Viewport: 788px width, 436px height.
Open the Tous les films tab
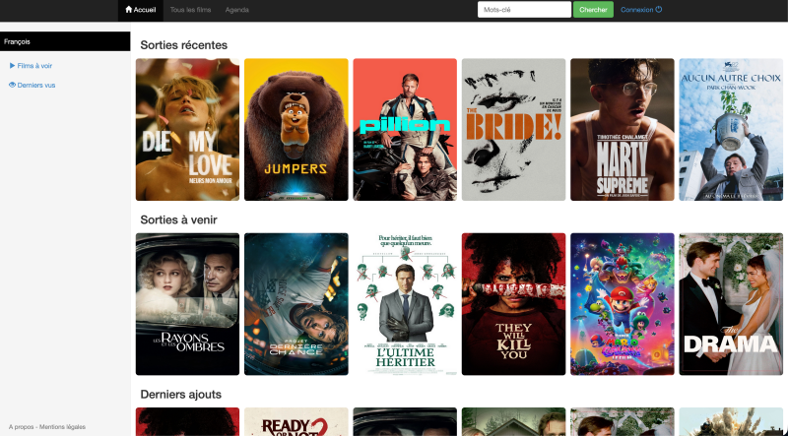click(190, 10)
